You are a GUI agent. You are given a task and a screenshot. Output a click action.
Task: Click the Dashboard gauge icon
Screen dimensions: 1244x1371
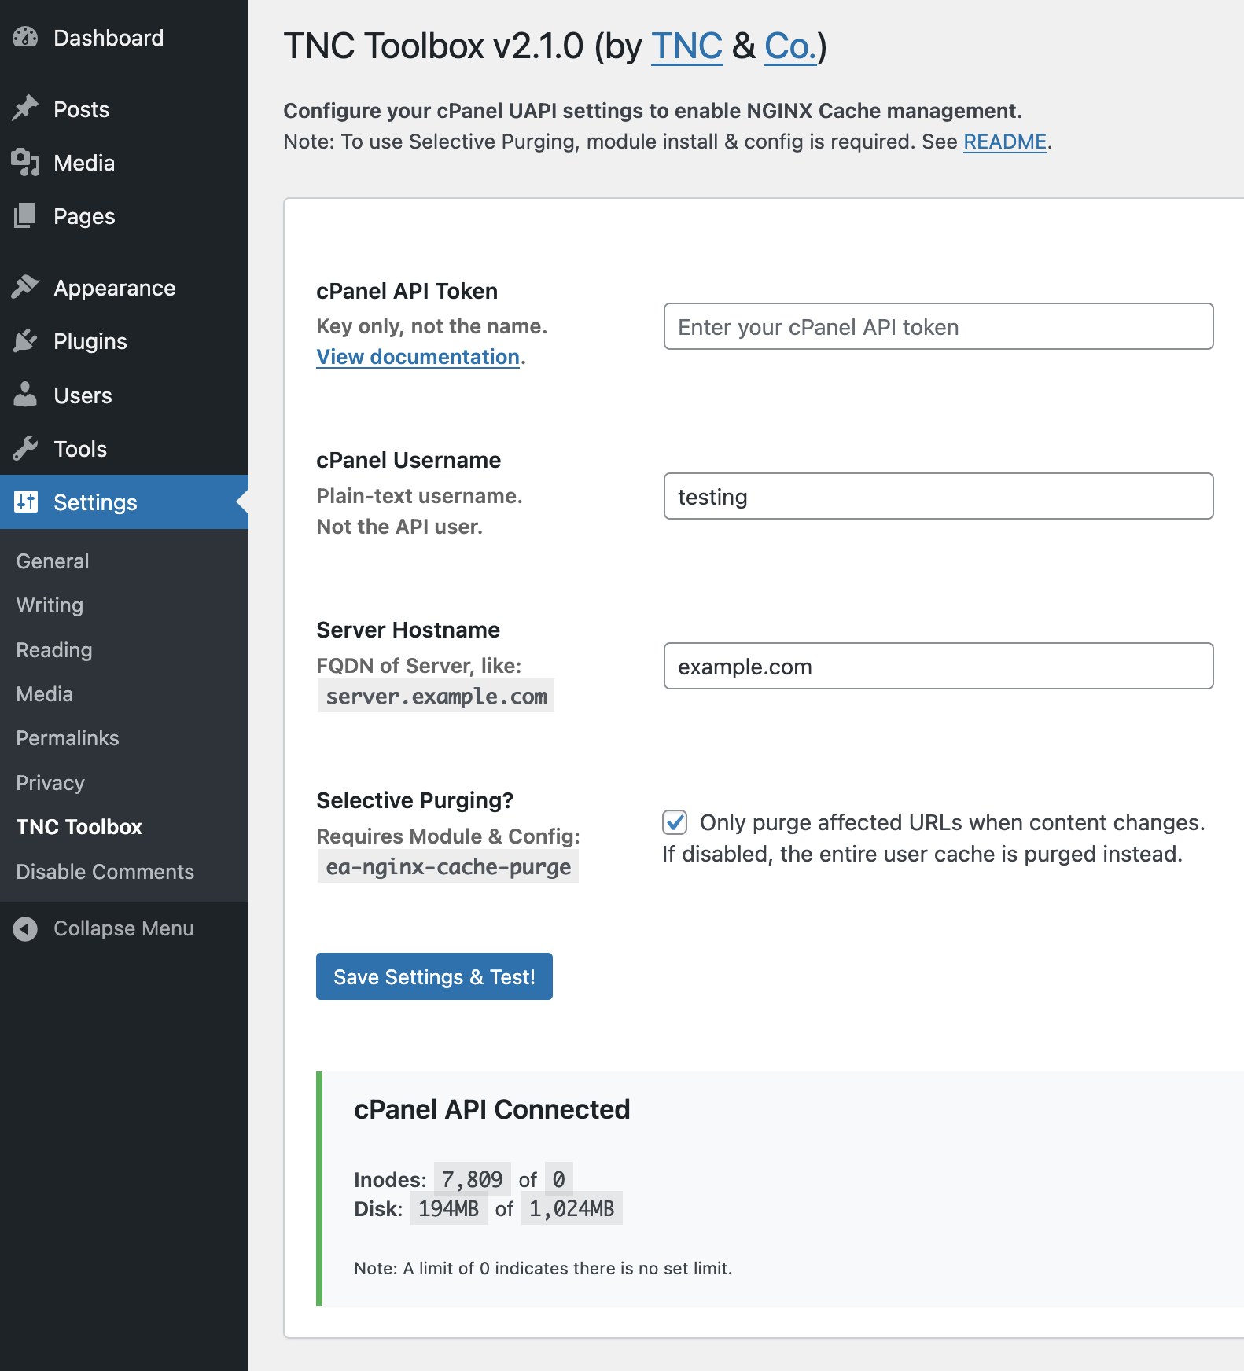click(25, 38)
